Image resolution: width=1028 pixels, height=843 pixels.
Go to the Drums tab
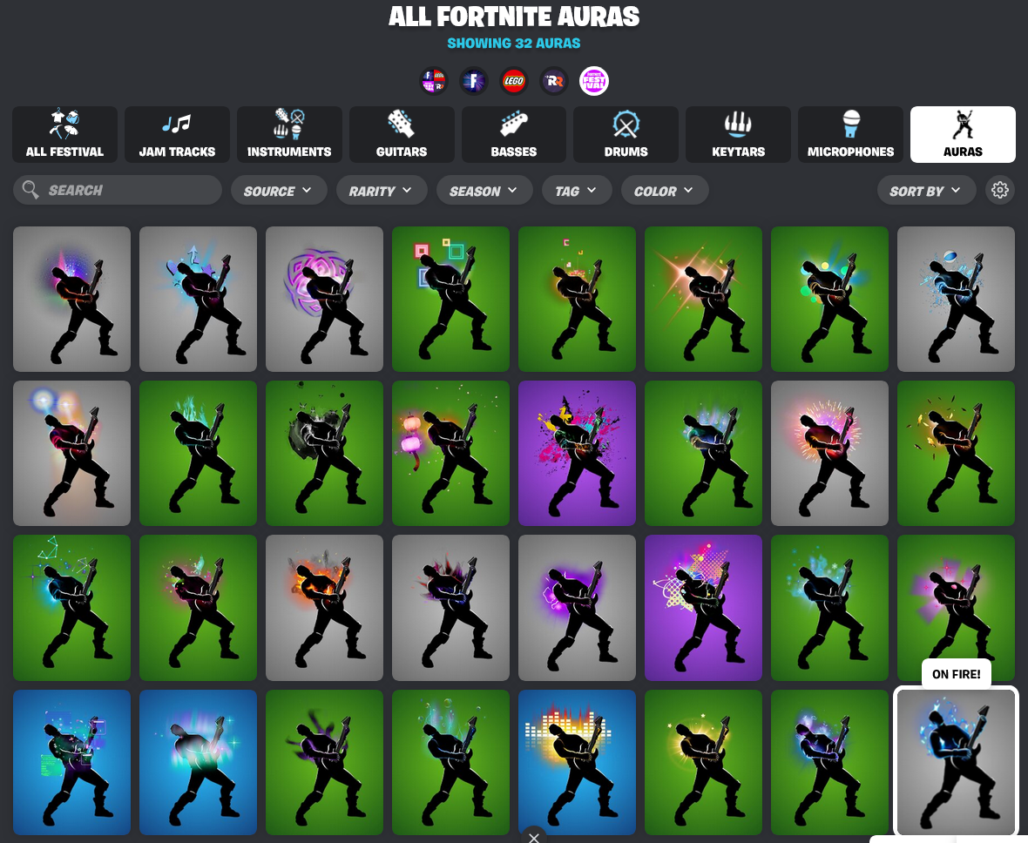[626, 134]
